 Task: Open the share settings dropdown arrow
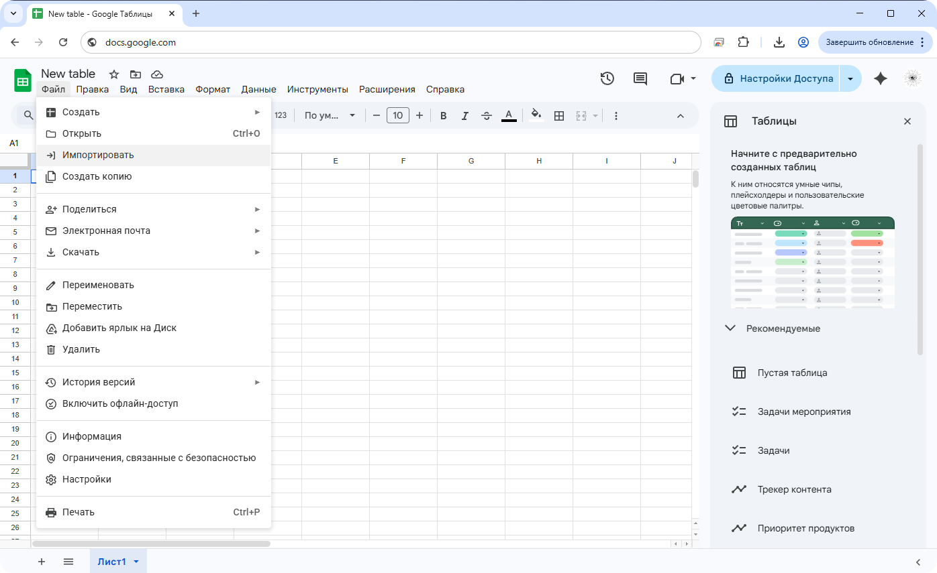(850, 78)
